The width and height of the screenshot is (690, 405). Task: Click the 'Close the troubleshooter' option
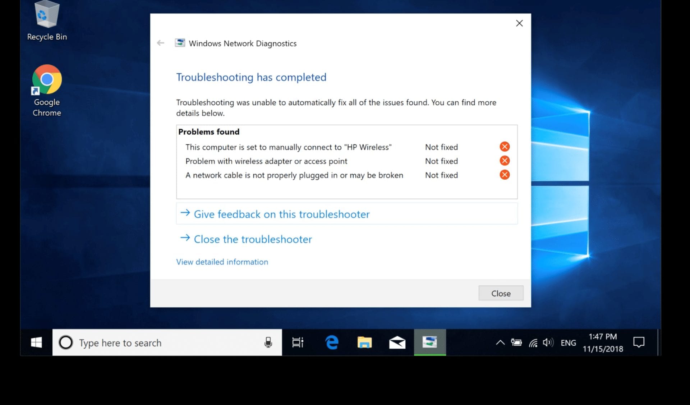click(x=253, y=239)
